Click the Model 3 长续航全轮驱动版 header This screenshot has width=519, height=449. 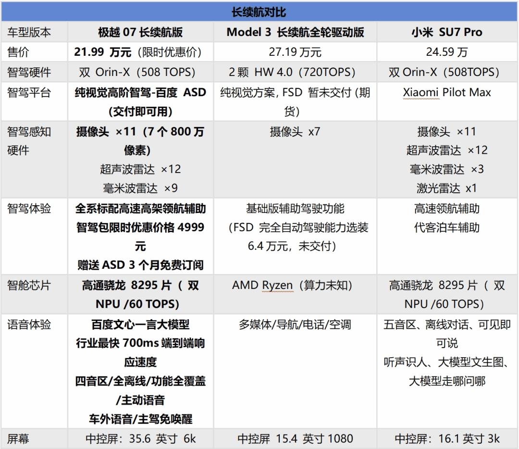(x=295, y=32)
